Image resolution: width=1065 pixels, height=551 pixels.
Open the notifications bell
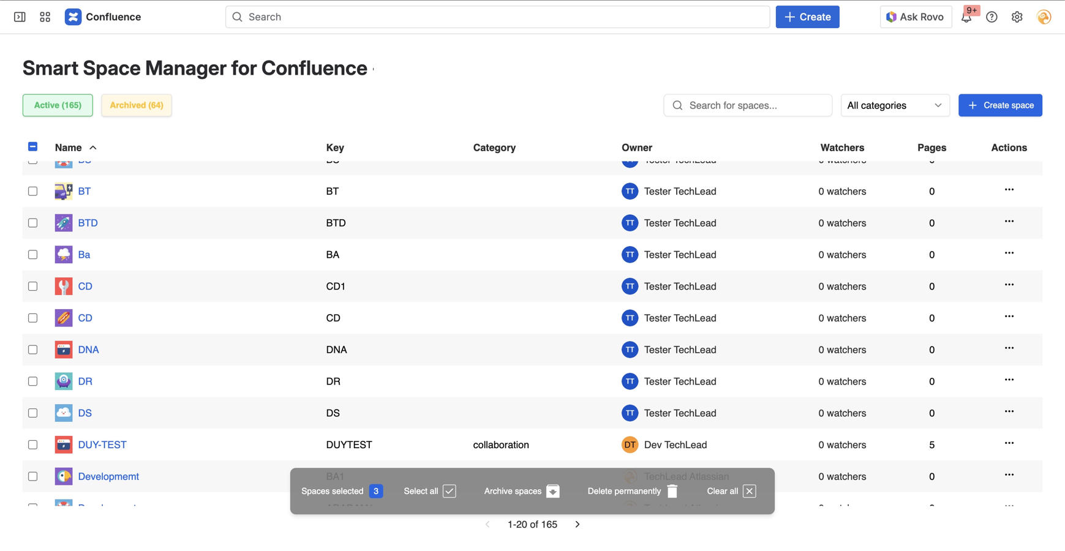[966, 17]
